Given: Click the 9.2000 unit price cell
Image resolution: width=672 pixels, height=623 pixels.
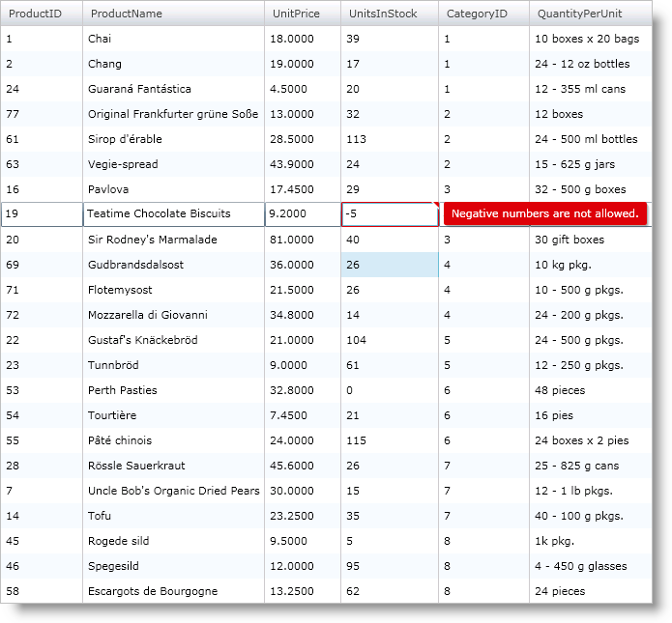Looking at the screenshot, I should 302,214.
